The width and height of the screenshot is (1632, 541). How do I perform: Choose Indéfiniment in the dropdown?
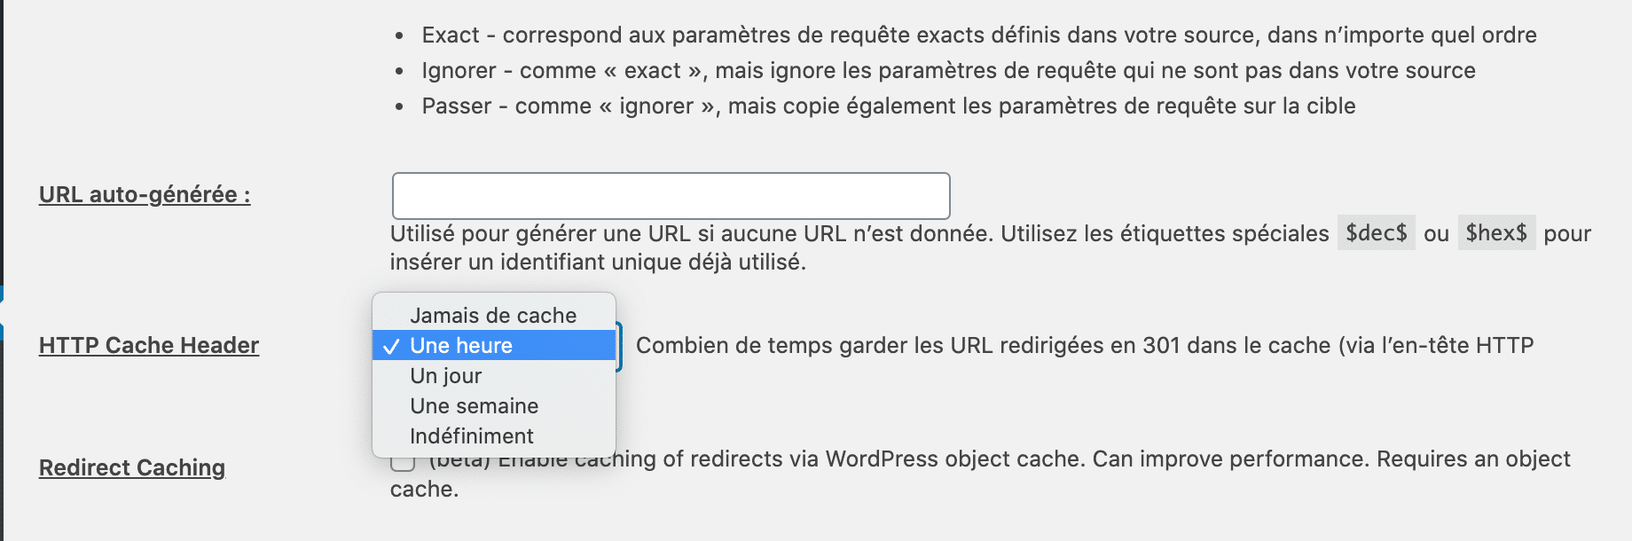tap(472, 436)
